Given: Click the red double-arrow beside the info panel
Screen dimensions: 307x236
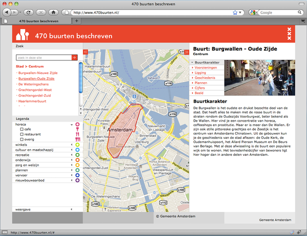Looking at the screenshot, I should pyautogui.click(x=187, y=52).
